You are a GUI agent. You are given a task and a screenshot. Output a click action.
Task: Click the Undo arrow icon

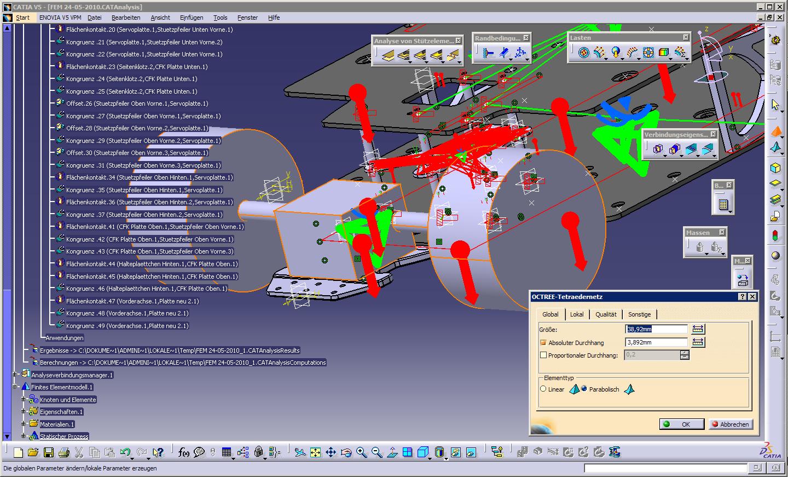tap(125, 452)
